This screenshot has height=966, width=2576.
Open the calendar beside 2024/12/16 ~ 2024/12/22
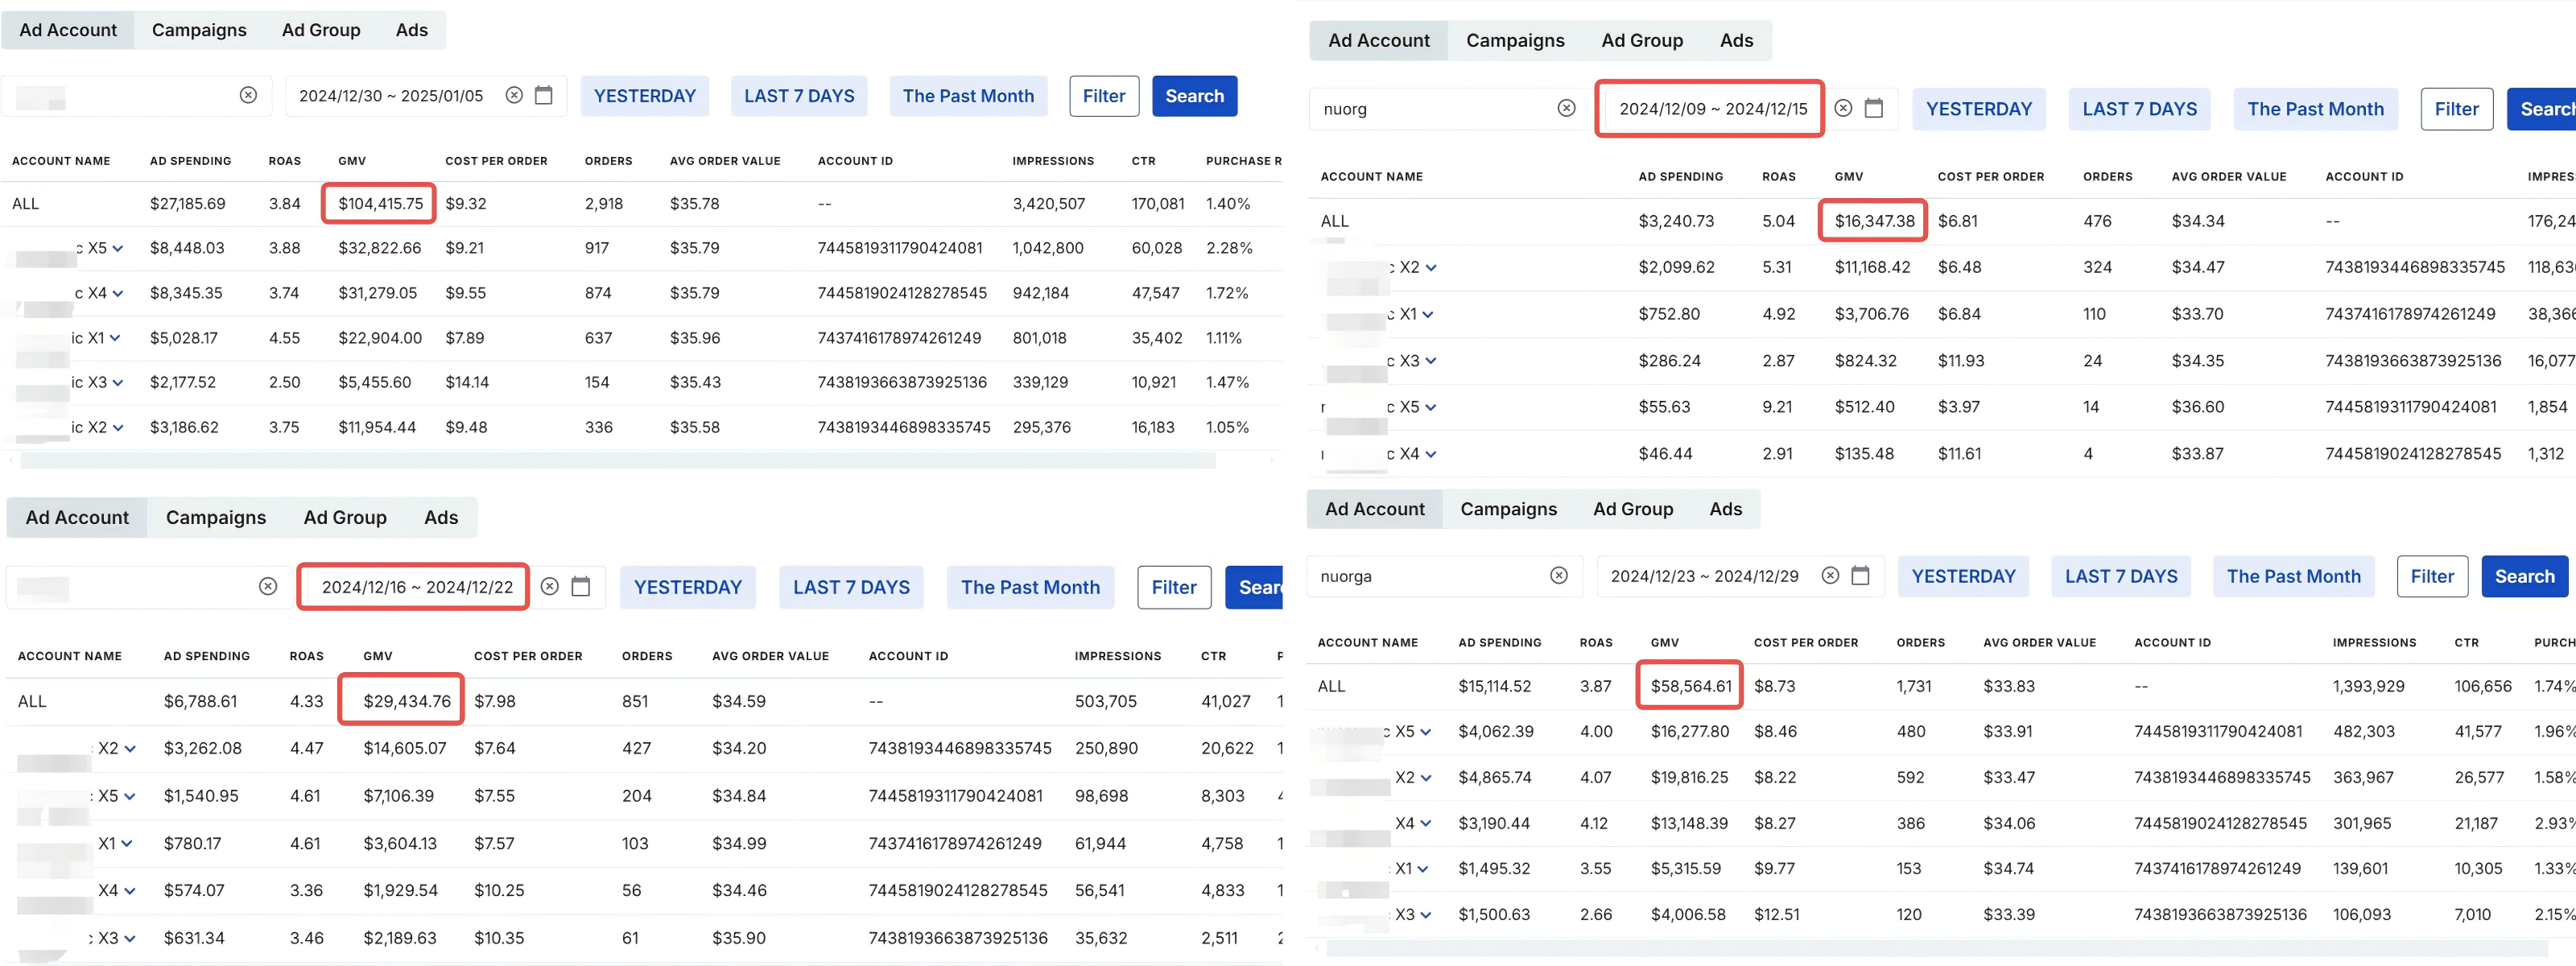coord(581,586)
